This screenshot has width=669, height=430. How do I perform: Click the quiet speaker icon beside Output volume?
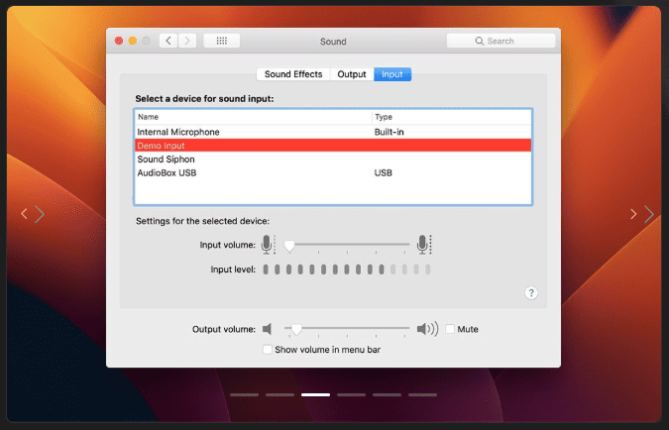(x=267, y=329)
